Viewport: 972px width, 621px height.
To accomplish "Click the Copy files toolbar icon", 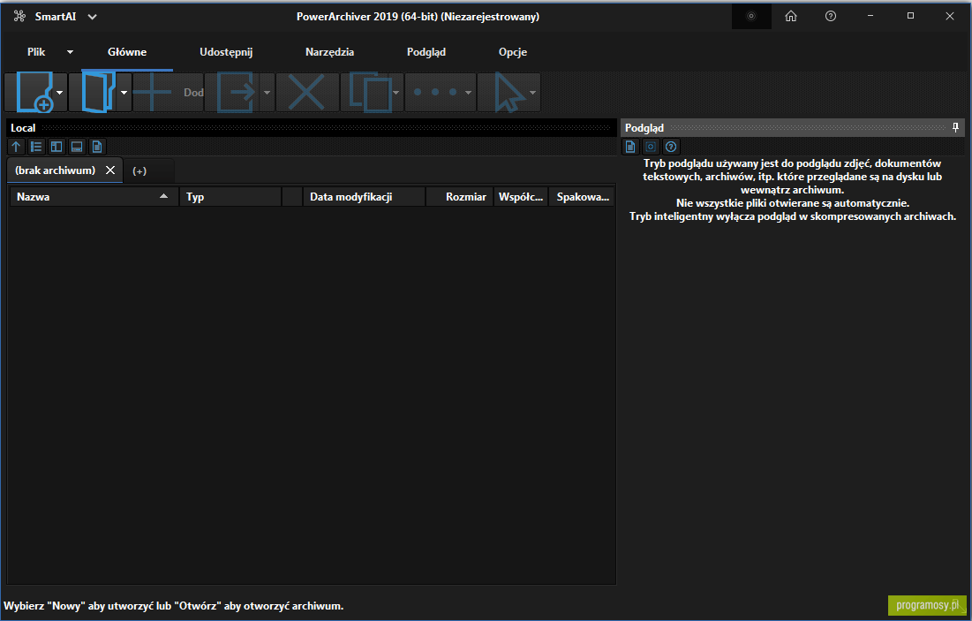I will click(370, 93).
